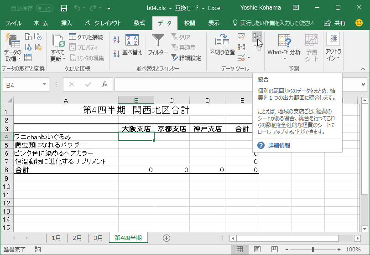Click the 詳細情報 link in tooltip
The width and height of the screenshot is (370, 255).
(279, 146)
